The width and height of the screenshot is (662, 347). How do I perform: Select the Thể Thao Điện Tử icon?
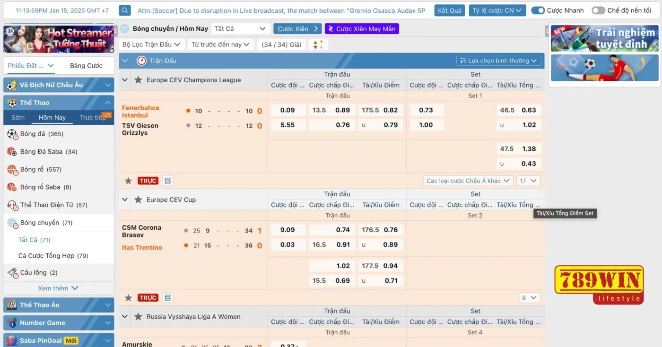12,204
